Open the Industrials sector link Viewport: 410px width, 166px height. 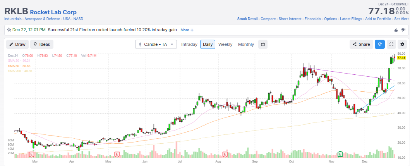pos(13,19)
